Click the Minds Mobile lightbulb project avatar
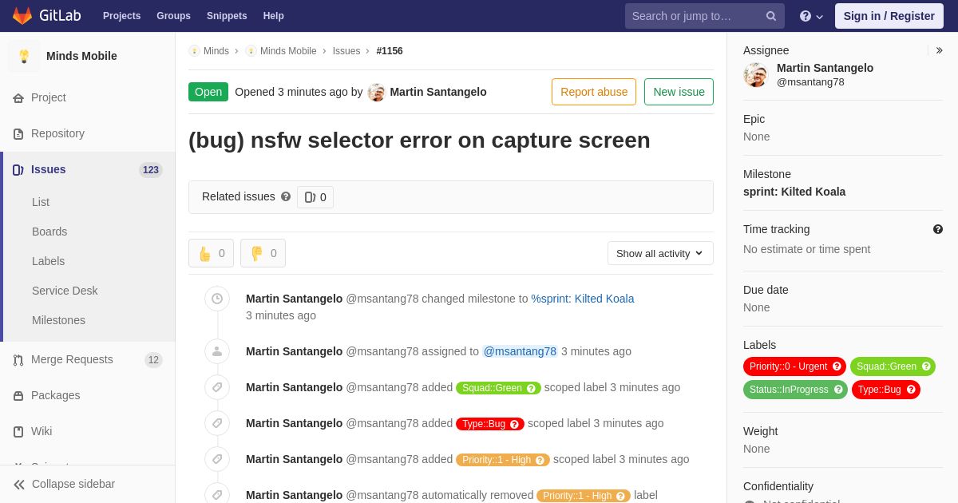 pos(24,56)
